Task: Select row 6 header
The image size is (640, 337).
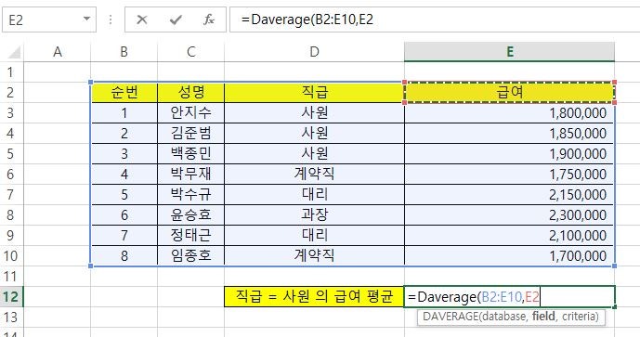Action: pos(11,175)
